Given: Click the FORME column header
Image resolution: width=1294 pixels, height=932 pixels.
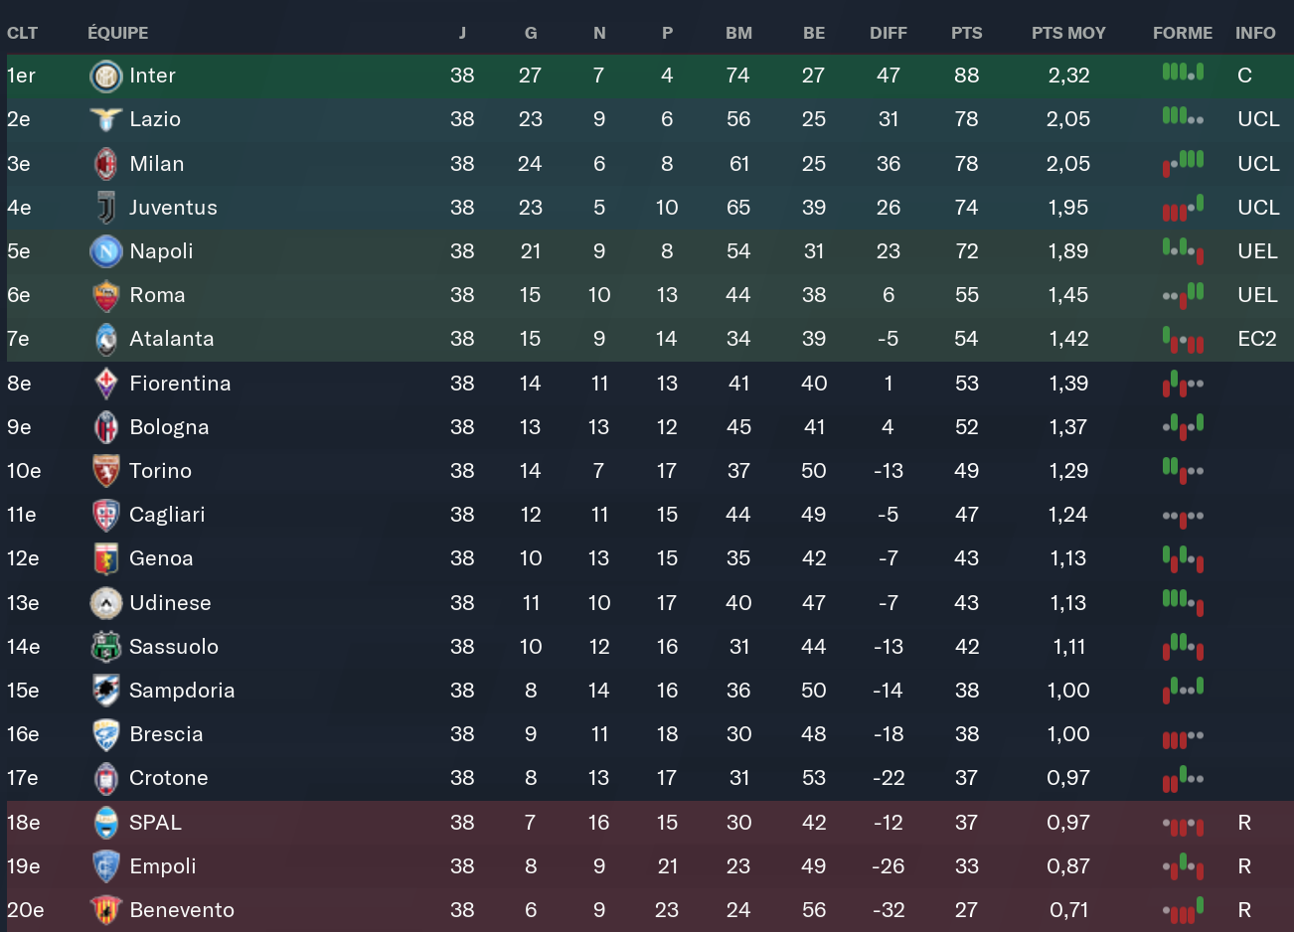Looking at the screenshot, I should pyautogui.click(x=1183, y=33).
